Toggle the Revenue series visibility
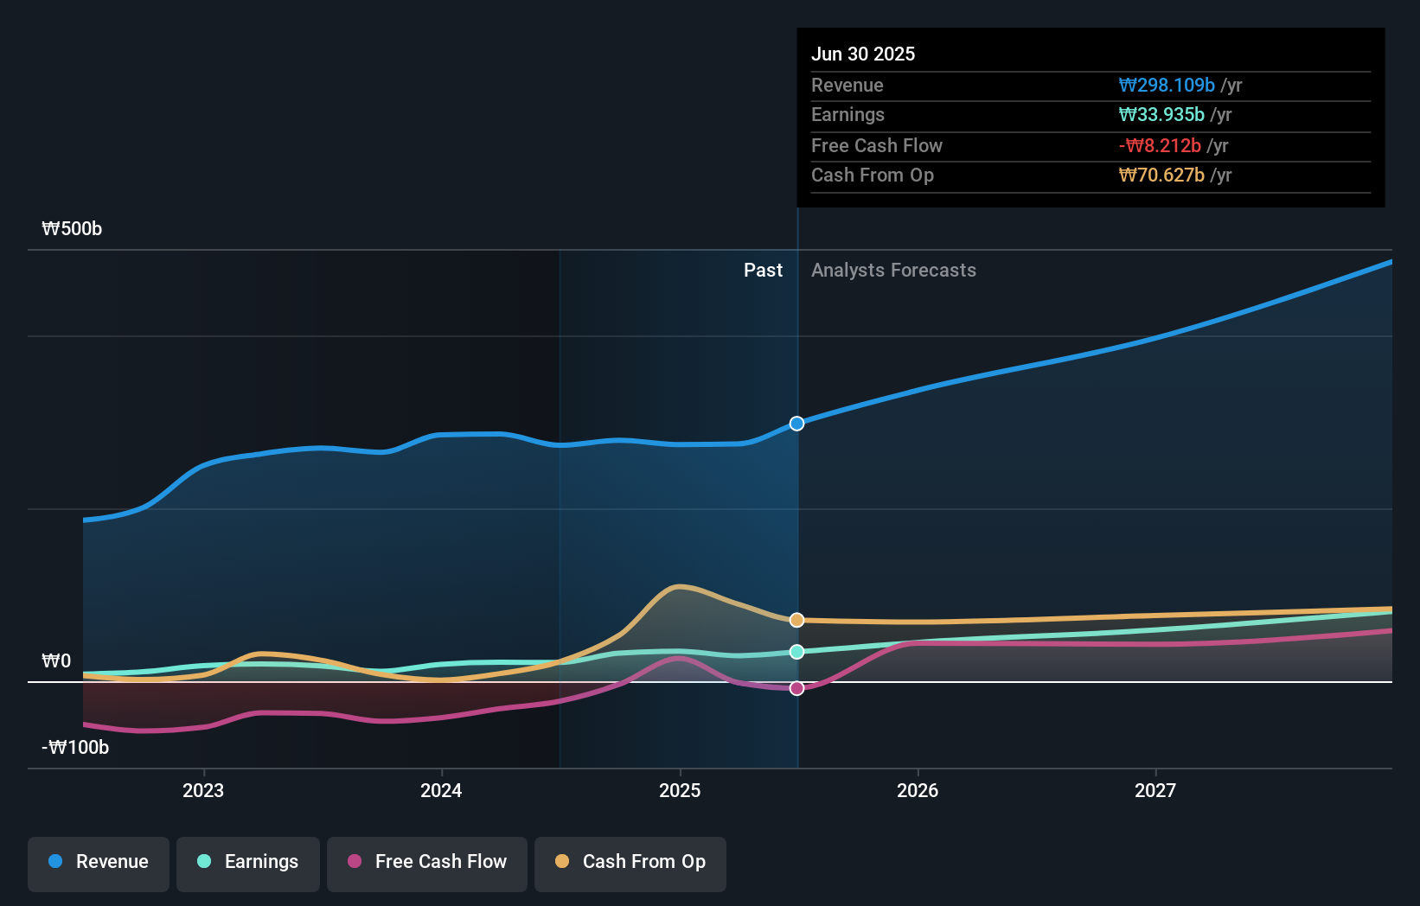Viewport: 1420px width, 906px height. pos(98,862)
